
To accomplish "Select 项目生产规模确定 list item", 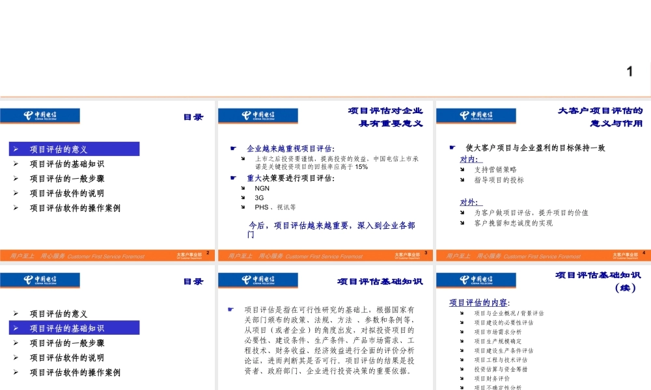I will click(498, 341).
